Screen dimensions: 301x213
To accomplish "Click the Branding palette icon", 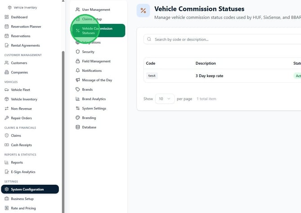I will (78, 118).
